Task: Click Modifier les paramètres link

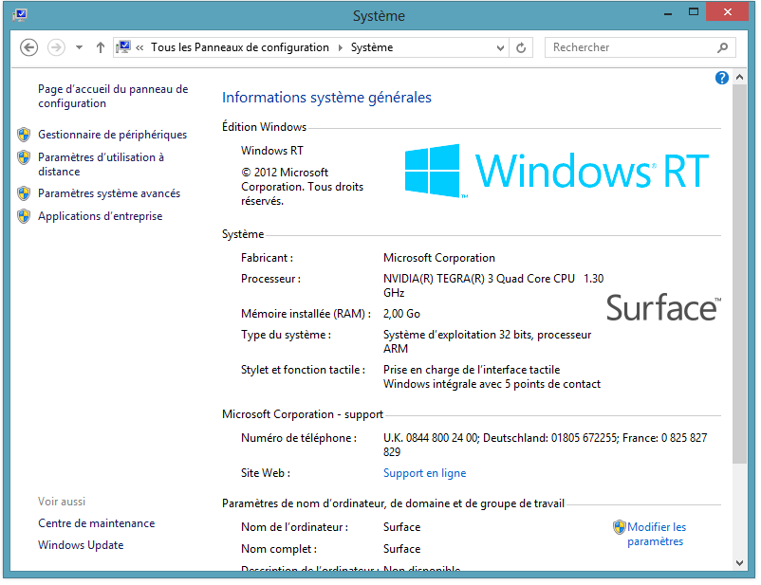Action: 657,534
